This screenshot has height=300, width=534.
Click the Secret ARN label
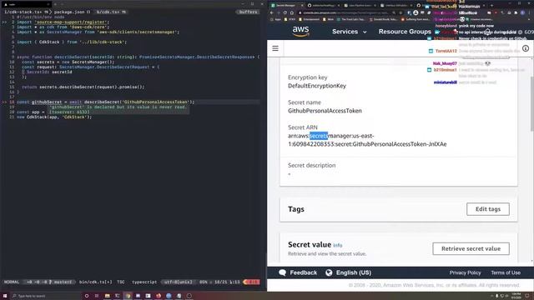click(x=302, y=127)
